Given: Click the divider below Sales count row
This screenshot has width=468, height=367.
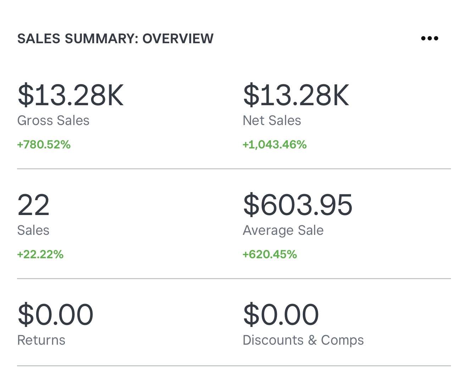Looking at the screenshot, I should [x=234, y=279].
